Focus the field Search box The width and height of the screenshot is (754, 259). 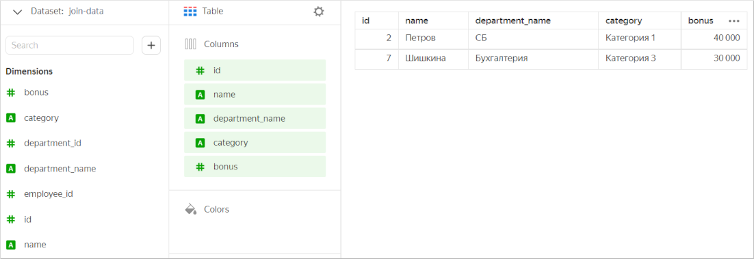(x=70, y=45)
